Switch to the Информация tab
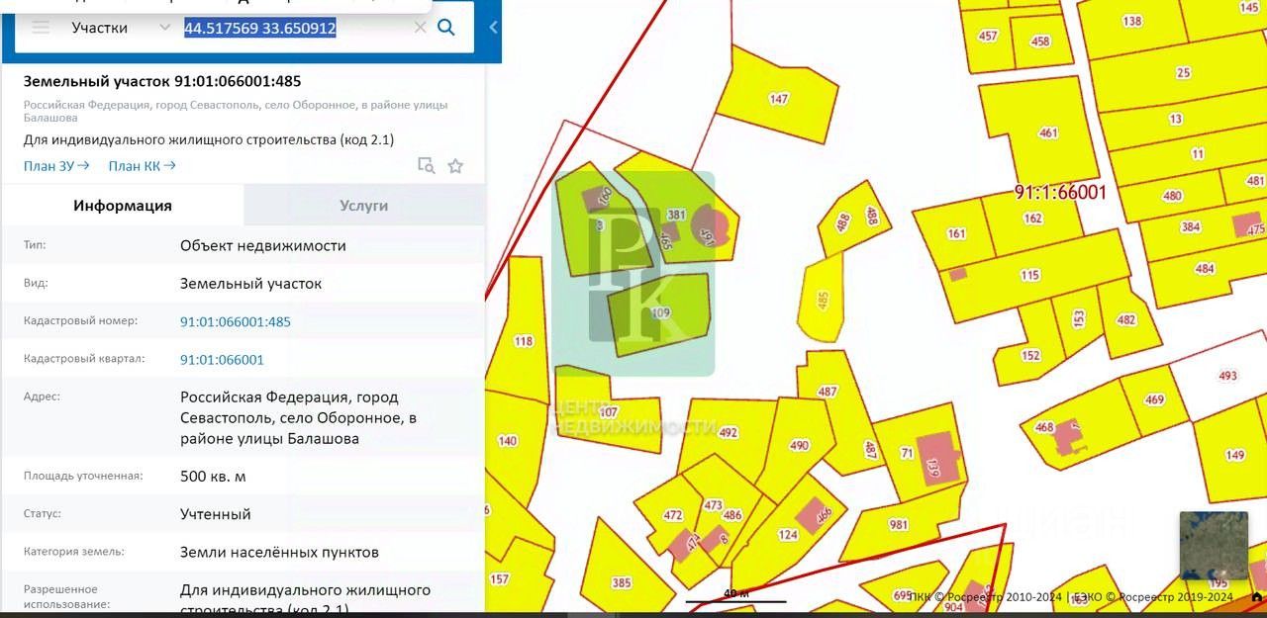1267x618 pixels. coord(123,206)
